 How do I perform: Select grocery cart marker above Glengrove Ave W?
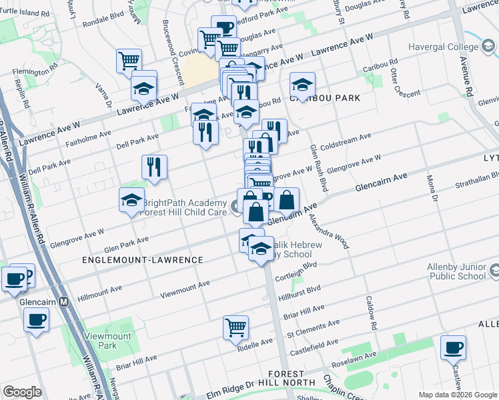(260, 182)
